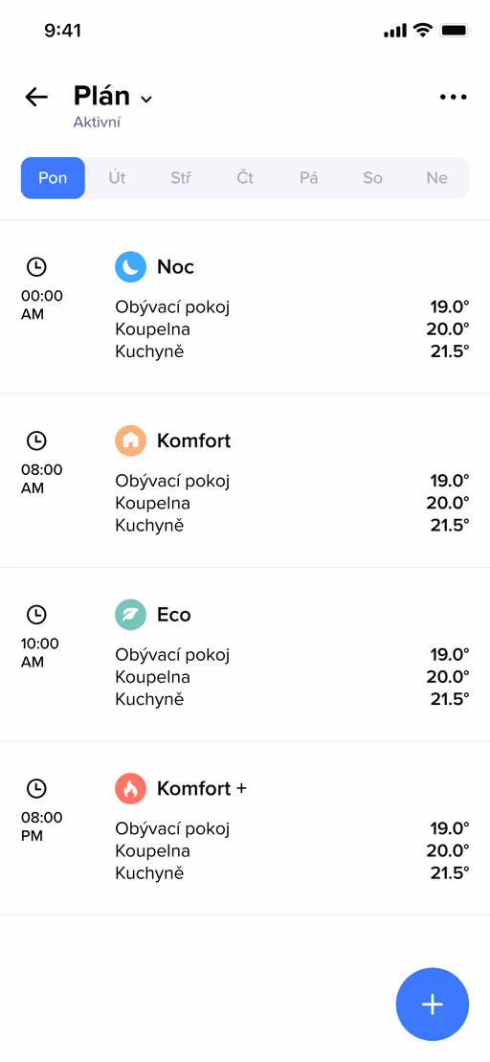Tap the clock icon above 00:00 AM
This screenshot has height=1062, width=490.
coord(36,267)
